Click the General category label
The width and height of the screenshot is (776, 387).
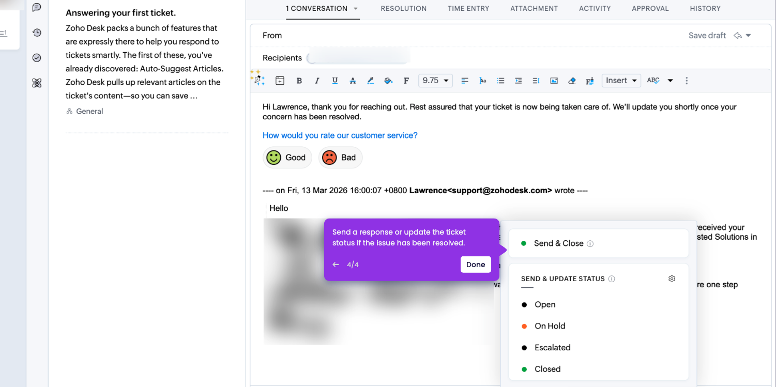(x=89, y=111)
